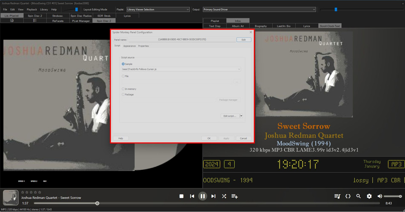405x212 pixels.
Task: Open settings via the gear icon
Action: 369,196
